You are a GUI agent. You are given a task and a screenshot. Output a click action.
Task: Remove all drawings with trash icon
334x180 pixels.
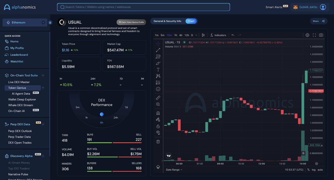click(x=158, y=141)
